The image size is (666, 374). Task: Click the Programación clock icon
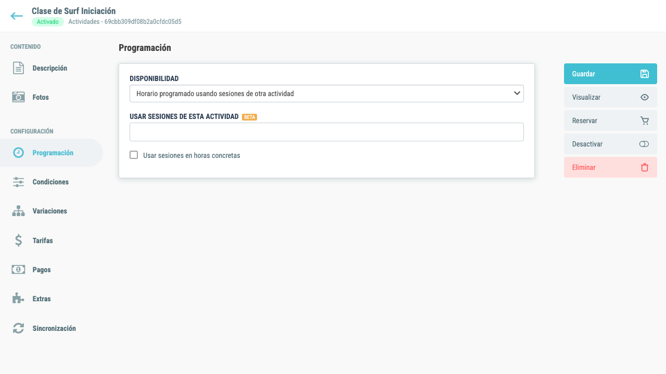pos(18,153)
